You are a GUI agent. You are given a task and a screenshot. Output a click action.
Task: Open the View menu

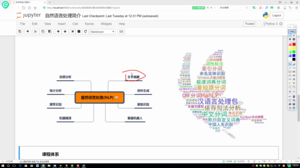[48, 24]
